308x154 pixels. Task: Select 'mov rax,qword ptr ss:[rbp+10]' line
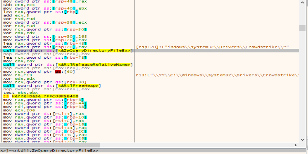[45, 117]
